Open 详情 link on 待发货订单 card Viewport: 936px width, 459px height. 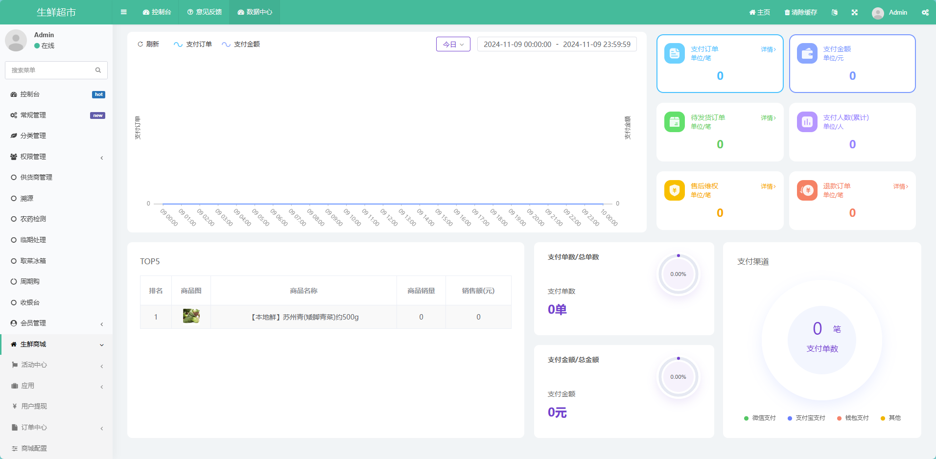[x=768, y=118]
